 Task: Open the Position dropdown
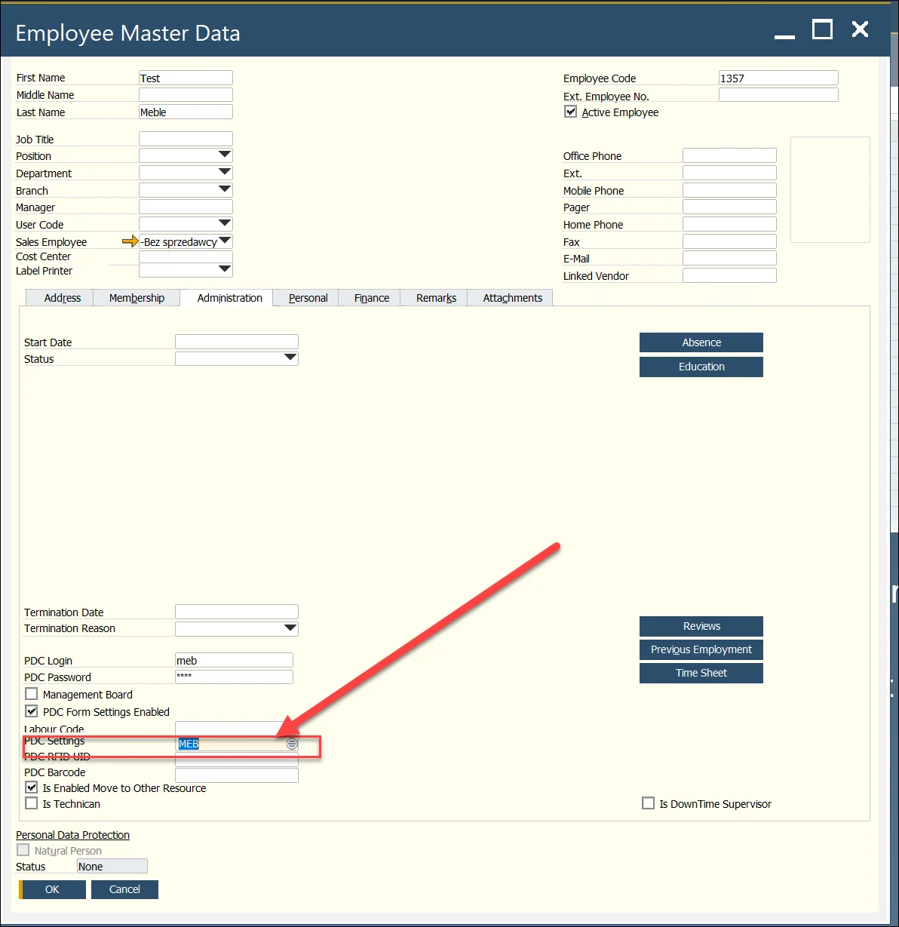pos(224,155)
